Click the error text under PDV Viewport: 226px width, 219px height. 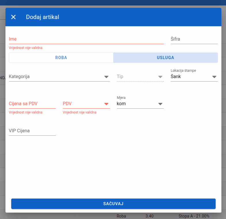(79, 112)
